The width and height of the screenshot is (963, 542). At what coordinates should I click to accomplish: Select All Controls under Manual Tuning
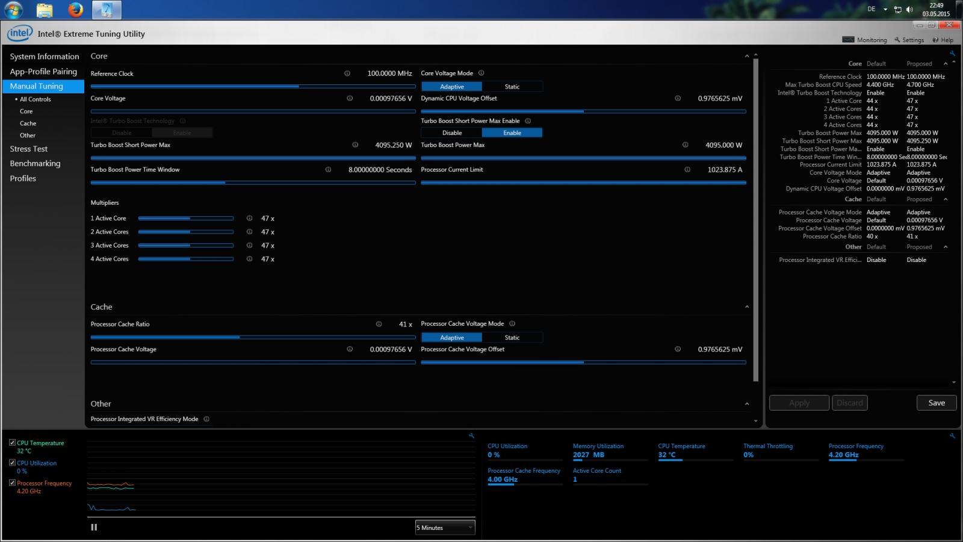[x=36, y=99]
